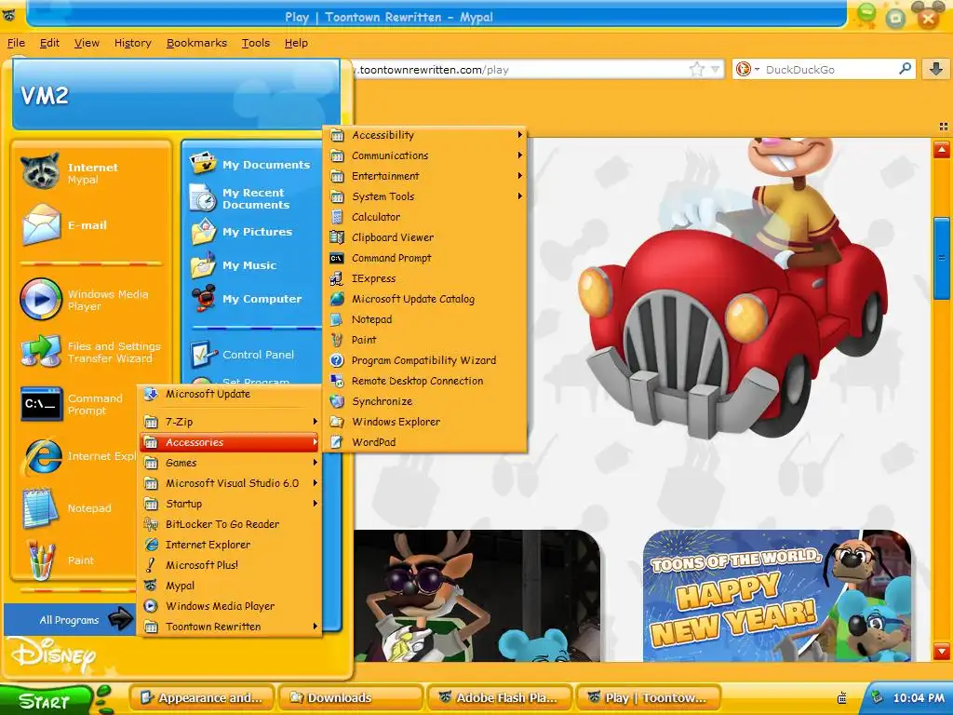Screen dimensions: 953x715
Task: Open the URL bar history dropdown
Action: (716, 69)
